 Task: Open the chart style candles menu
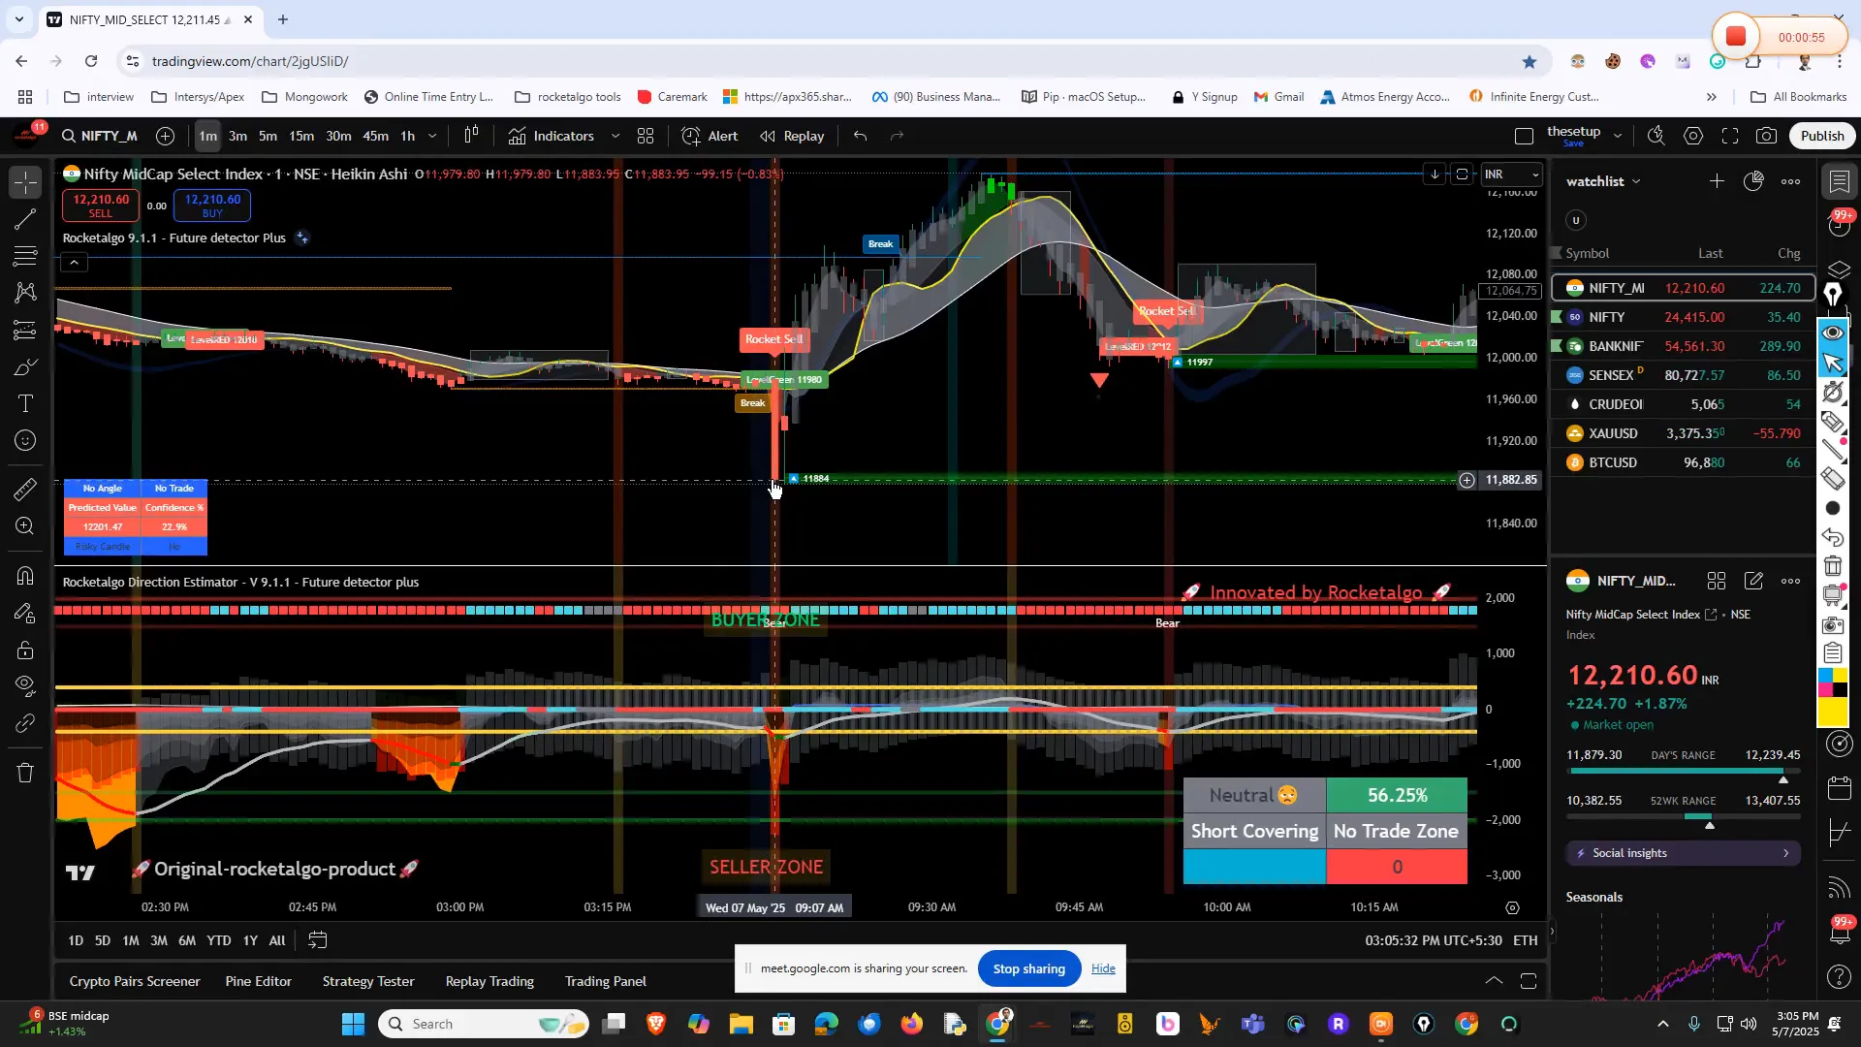pos(471,136)
